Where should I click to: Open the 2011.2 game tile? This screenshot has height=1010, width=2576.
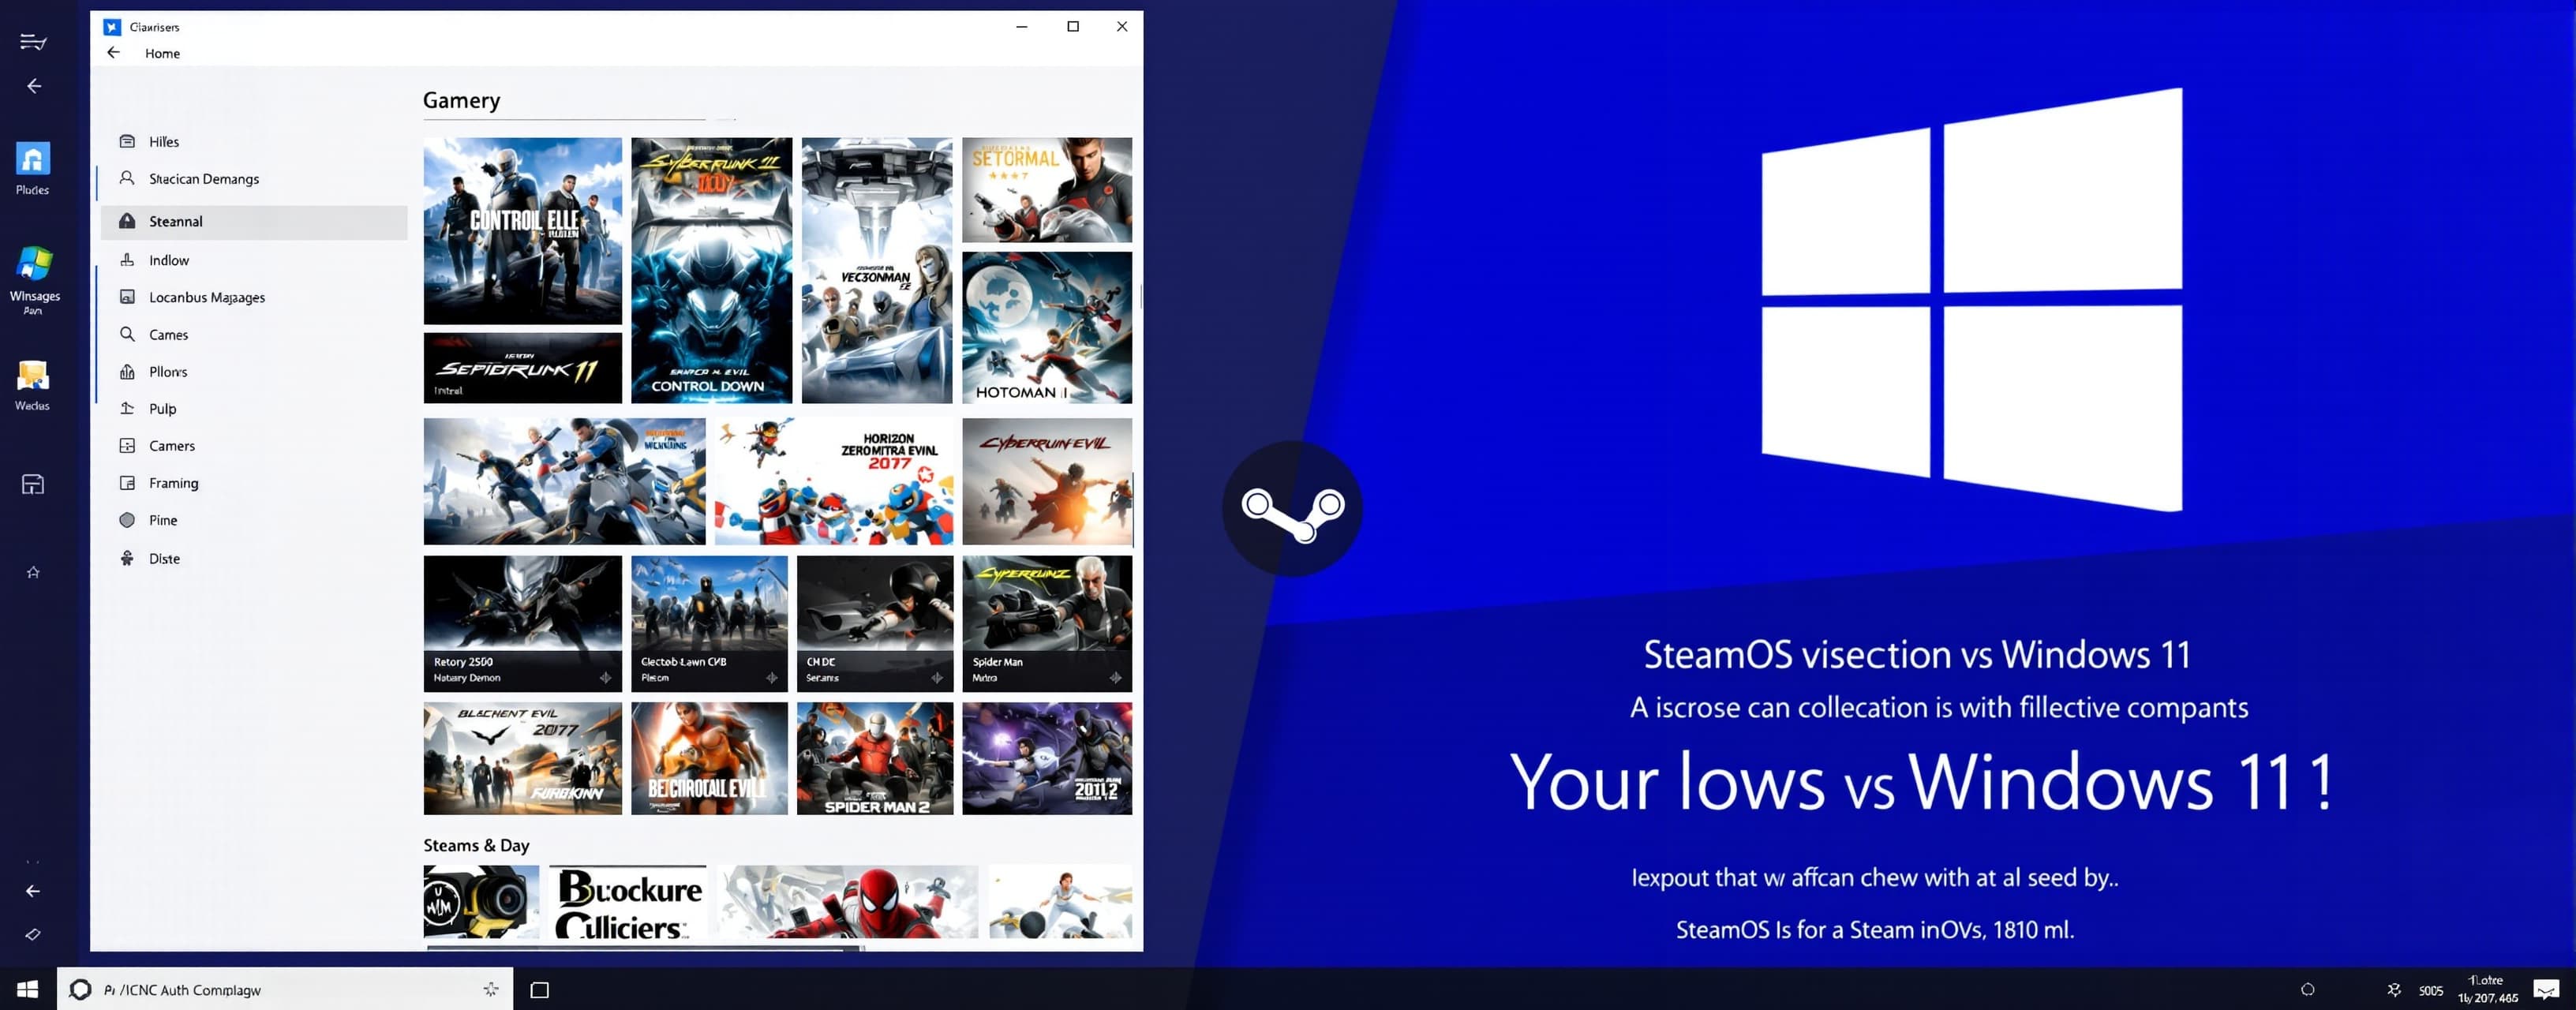coord(1047,758)
